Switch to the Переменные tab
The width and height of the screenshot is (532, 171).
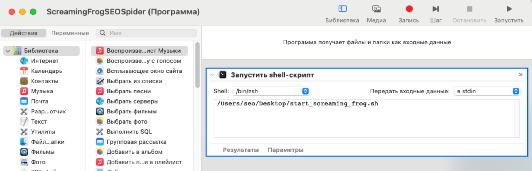[70, 33]
